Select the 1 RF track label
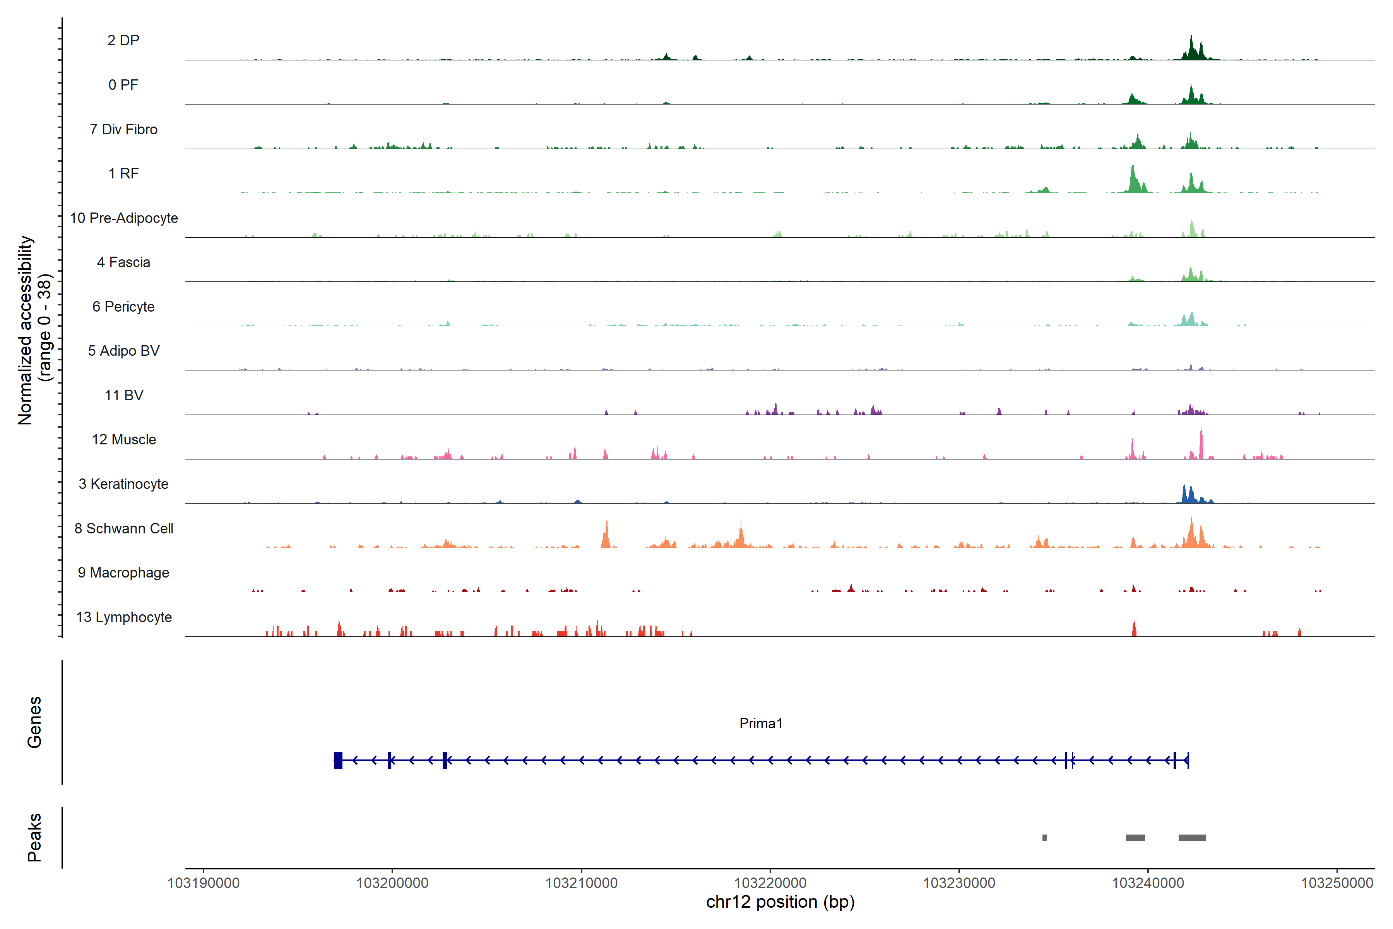The image size is (1393, 929). pos(123,173)
